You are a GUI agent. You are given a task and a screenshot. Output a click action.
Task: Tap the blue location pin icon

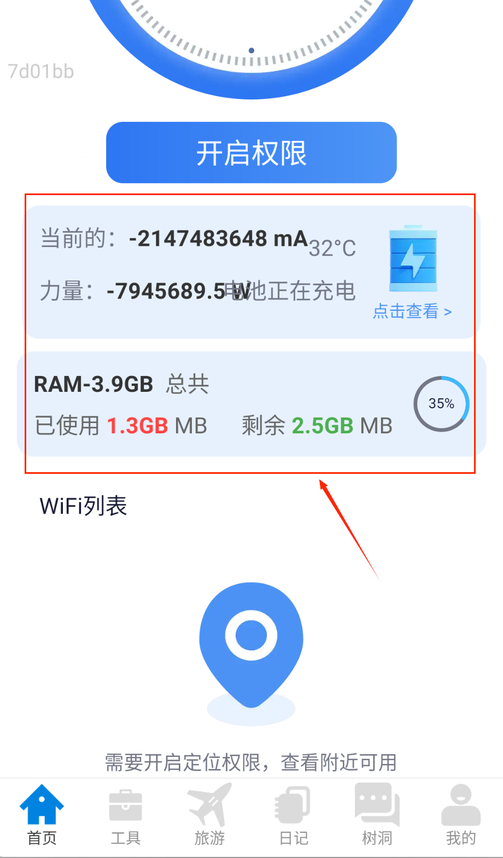click(251, 645)
